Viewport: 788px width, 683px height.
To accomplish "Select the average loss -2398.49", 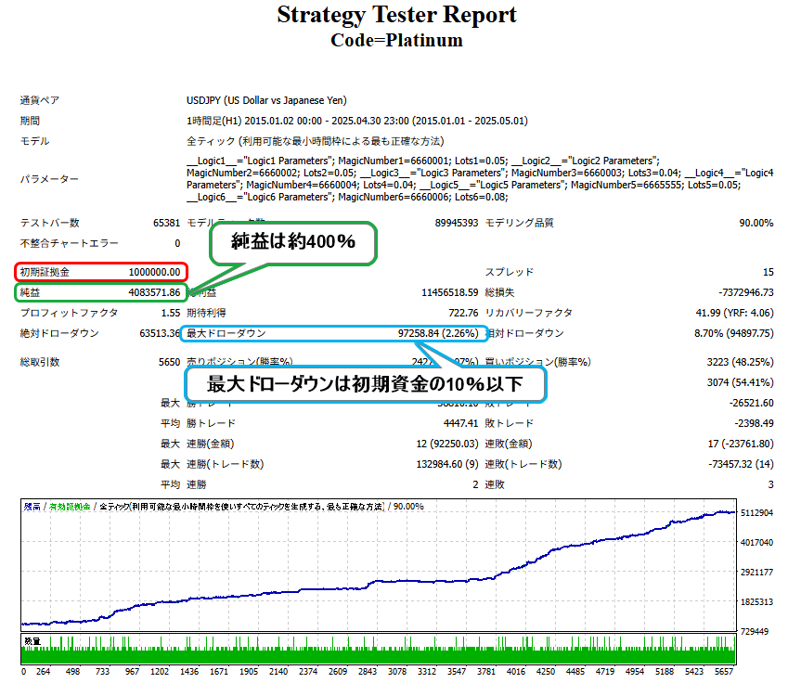I will point(754,423).
